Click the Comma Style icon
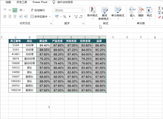Image resolution: width=163 pixels, height=119 pixels. tap(70, 17)
